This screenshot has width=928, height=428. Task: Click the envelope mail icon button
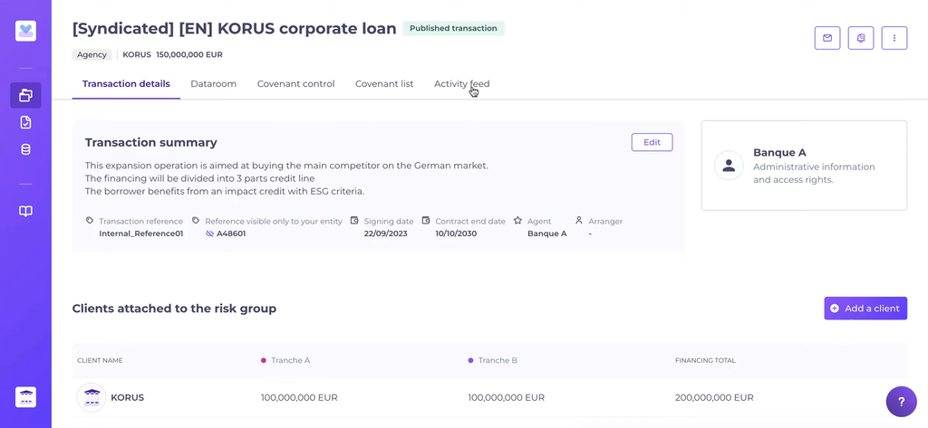[826, 38]
